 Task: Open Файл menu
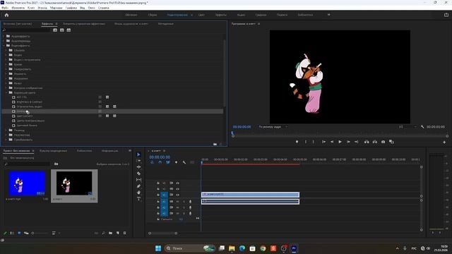tap(5, 8)
